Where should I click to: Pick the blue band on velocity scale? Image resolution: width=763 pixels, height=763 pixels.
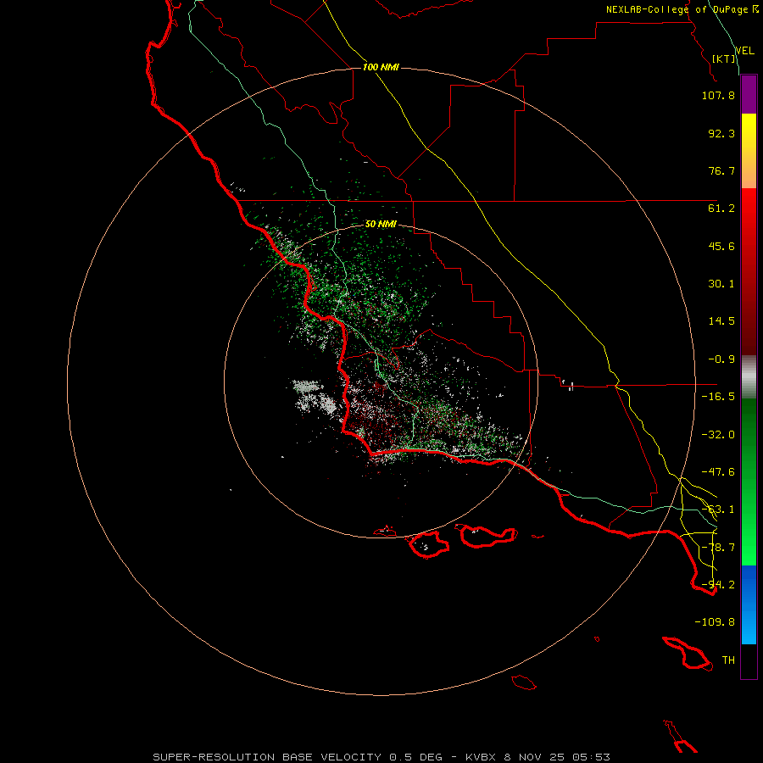point(749,604)
